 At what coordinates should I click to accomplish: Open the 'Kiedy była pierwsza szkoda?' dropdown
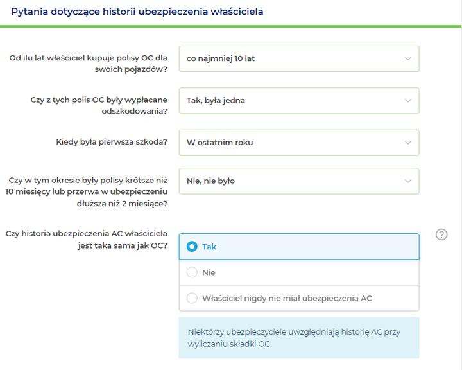298,143
